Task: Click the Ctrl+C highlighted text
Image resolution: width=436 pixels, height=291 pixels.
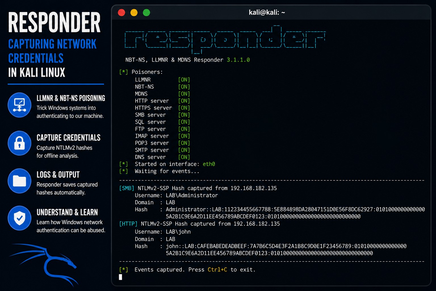Action: tap(217, 270)
